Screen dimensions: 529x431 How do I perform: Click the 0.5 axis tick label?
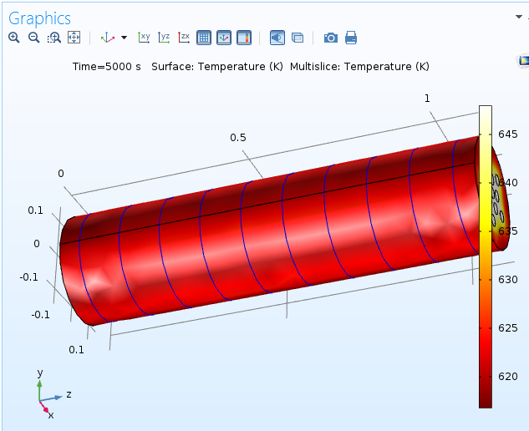(x=238, y=138)
